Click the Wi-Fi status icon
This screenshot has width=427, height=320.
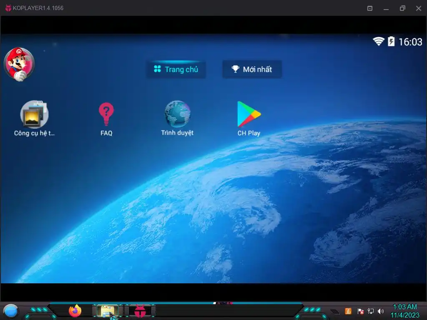tap(378, 41)
